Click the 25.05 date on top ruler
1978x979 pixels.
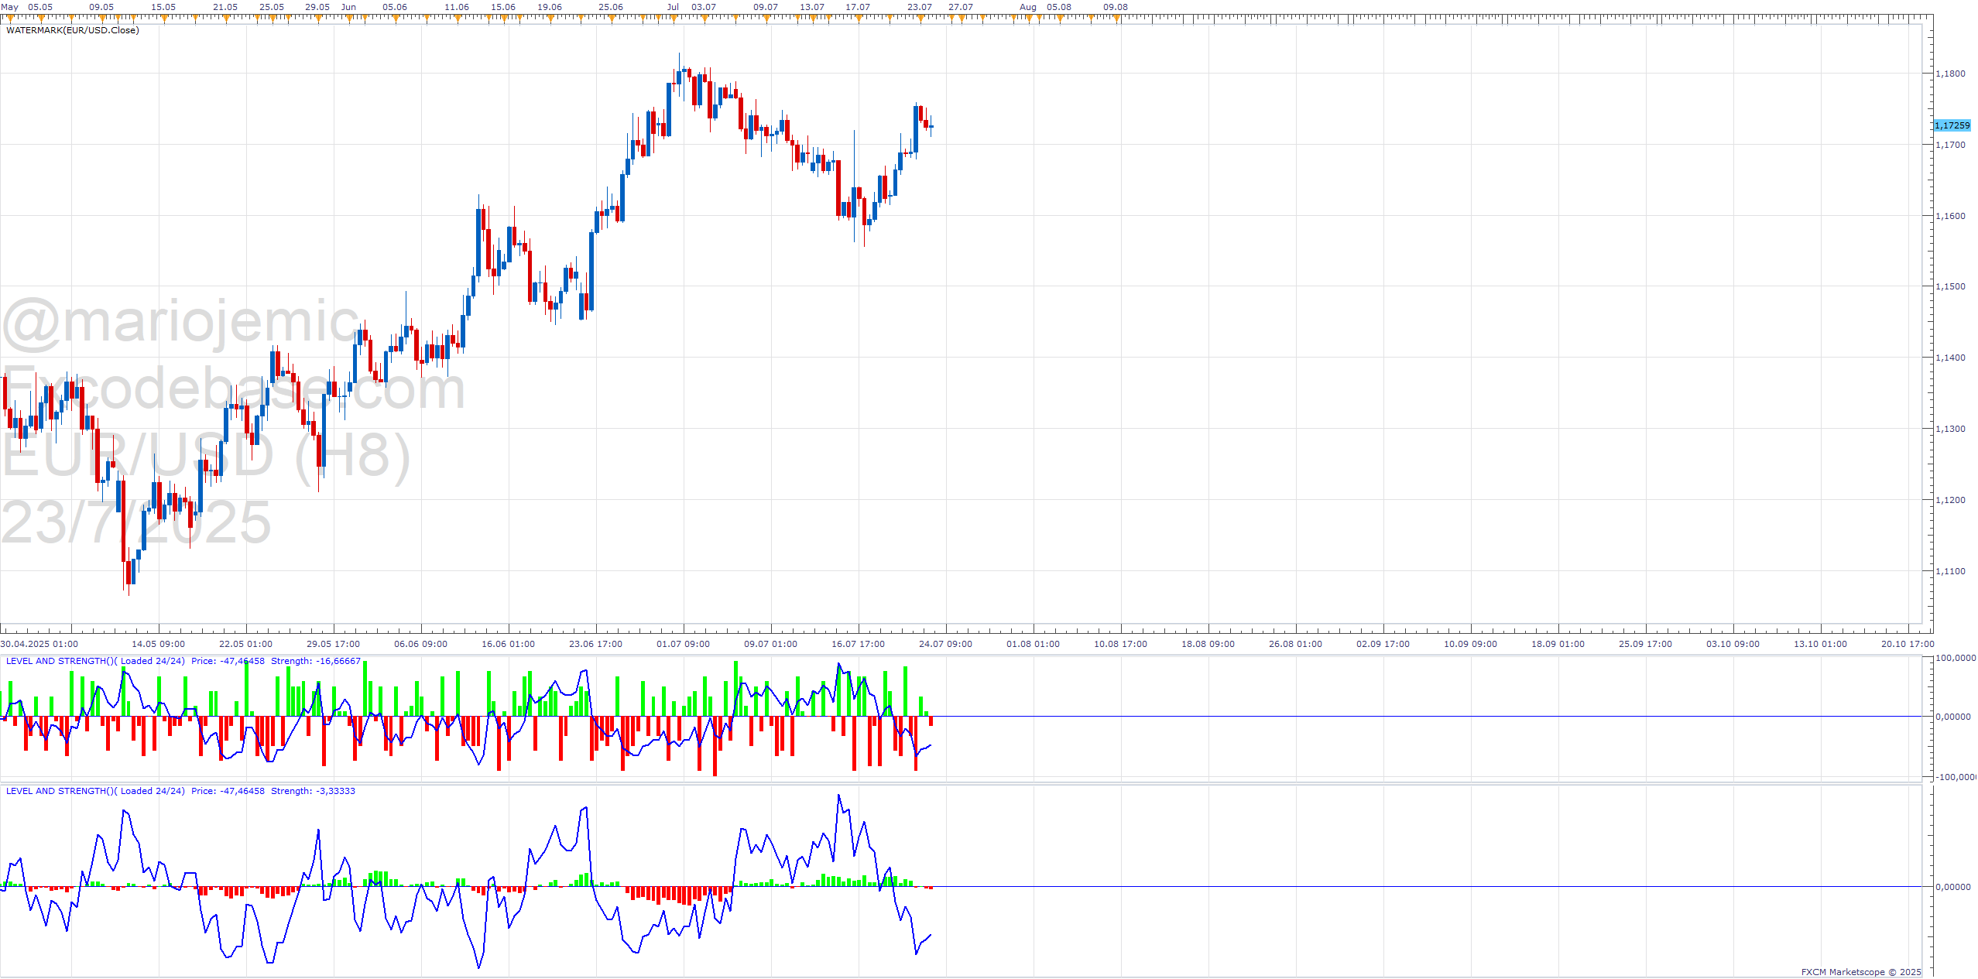[x=272, y=7]
